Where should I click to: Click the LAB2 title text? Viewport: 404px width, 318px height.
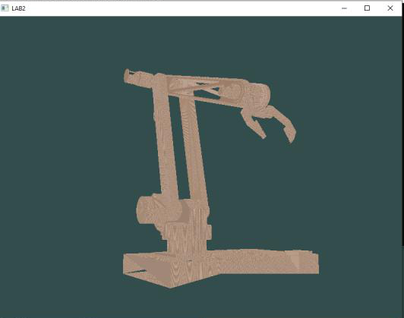click(x=18, y=8)
